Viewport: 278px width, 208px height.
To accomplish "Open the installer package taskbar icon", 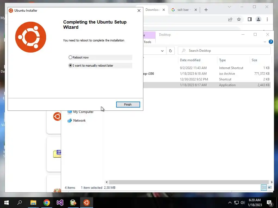I will [73, 203].
